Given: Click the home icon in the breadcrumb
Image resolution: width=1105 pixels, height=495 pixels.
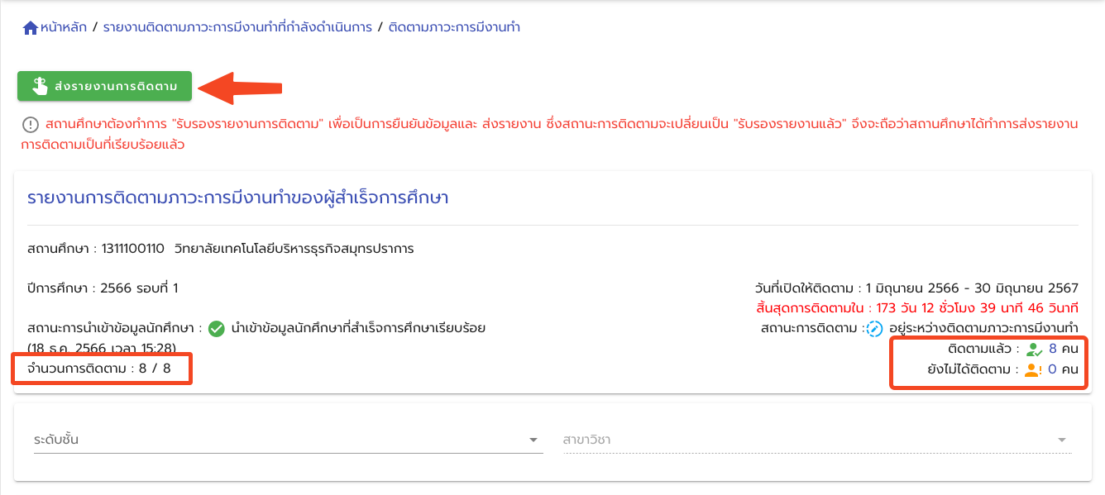Looking at the screenshot, I should (x=31, y=28).
